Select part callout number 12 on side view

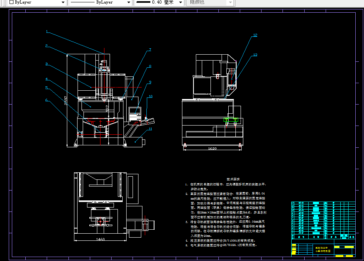255,35
